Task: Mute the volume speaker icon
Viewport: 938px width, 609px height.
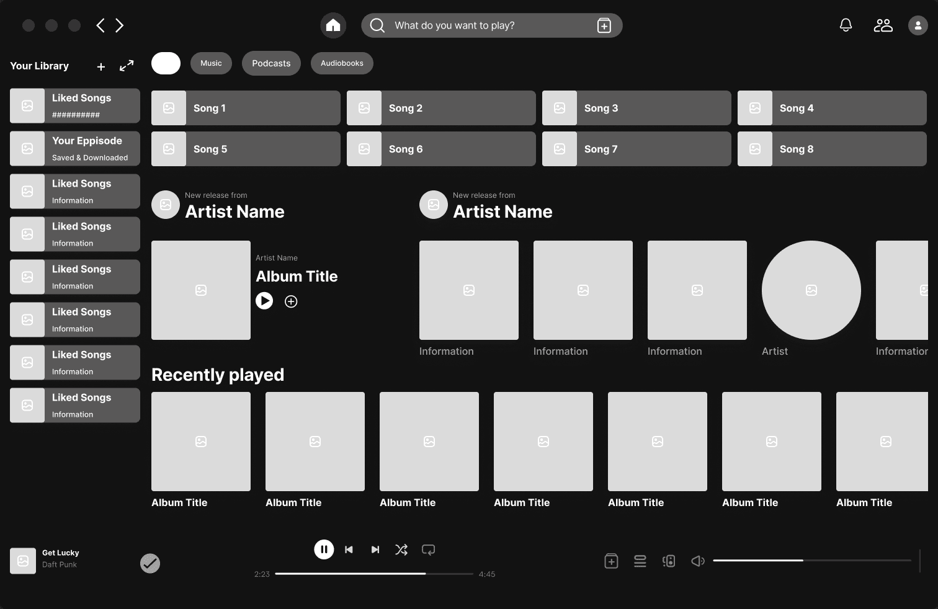Action: pos(698,561)
